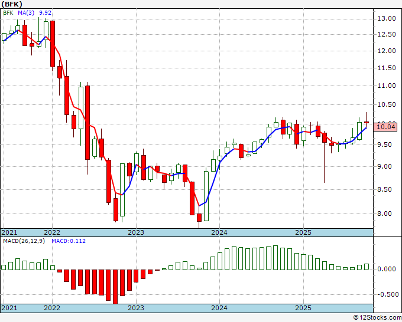Click 2023 on price chart time axis
402x322 pixels.
click(x=136, y=232)
